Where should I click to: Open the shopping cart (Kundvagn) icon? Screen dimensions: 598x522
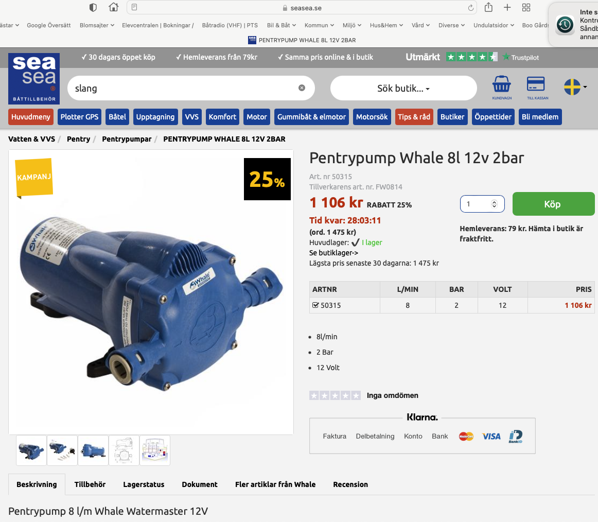501,86
